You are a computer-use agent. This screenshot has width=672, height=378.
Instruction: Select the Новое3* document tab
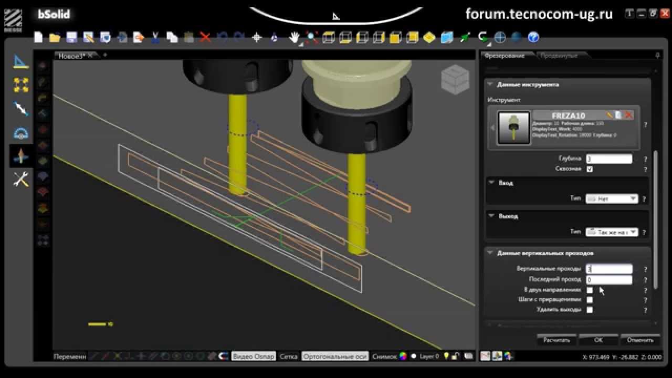coord(72,56)
